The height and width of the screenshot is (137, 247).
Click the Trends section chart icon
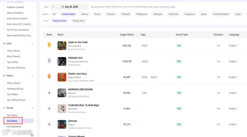(x=4, y=108)
